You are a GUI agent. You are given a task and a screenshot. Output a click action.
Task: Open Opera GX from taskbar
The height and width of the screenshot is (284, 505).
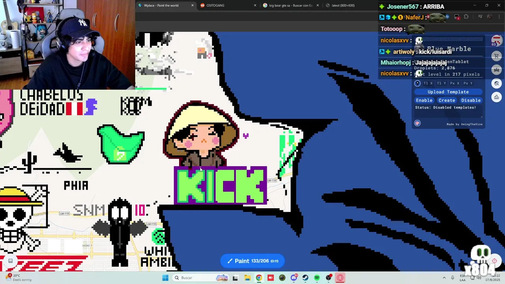pyautogui.click(x=340, y=278)
